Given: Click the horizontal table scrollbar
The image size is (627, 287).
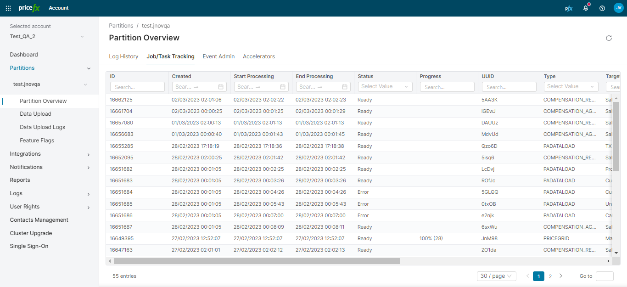Looking at the screenshot, I should 257,261.
